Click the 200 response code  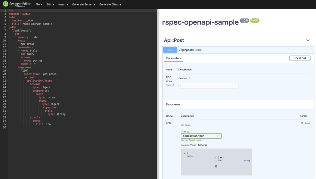click(168, 123)
